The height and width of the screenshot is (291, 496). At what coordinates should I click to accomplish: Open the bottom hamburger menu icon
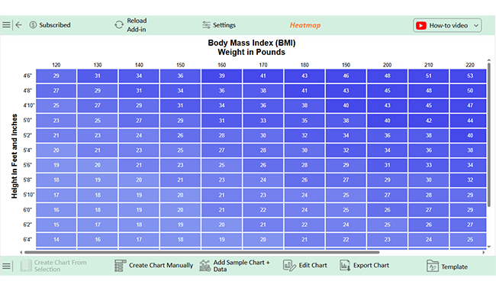[6, 266]
